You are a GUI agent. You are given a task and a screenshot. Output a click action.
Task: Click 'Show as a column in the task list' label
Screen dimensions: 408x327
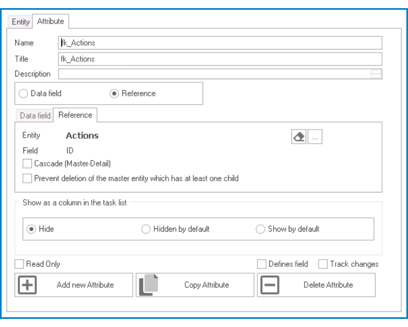[x=75, y=203]
